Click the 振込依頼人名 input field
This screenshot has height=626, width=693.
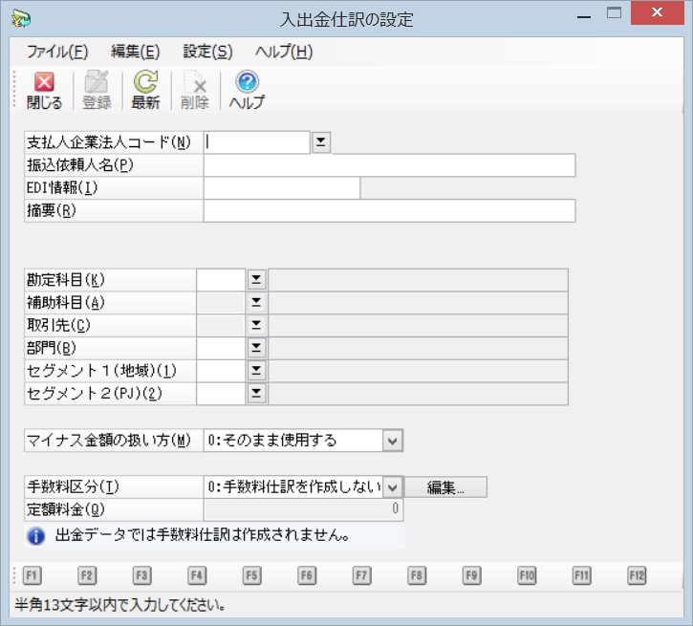pyautogui.click(x=389, y=165)
